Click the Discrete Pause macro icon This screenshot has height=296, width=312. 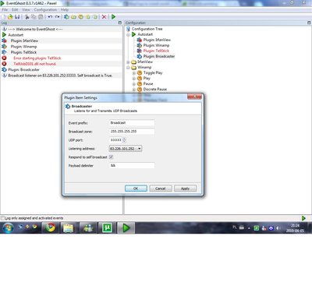(140, 90)
